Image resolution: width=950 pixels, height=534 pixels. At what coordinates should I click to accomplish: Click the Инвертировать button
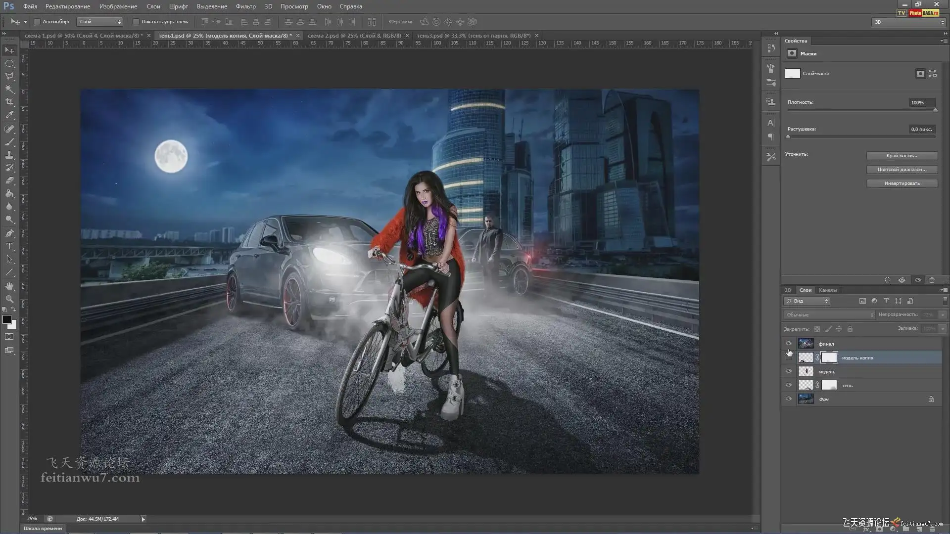click(x=902, y=183)
